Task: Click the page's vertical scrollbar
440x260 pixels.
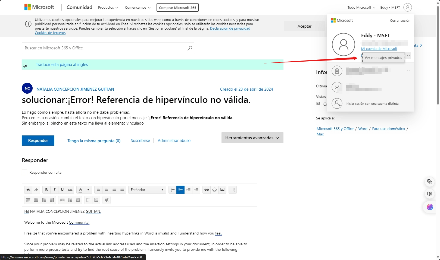Action: pyautogui.click(x=438, y=55)
